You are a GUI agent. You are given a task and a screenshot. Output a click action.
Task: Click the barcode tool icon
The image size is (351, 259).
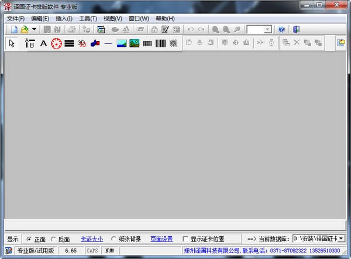[160, 43]
